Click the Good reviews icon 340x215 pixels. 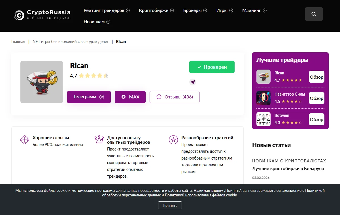(25, 140)
